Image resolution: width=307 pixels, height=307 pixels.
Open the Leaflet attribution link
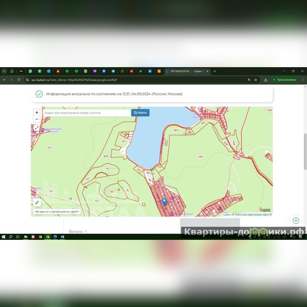click(226, 215)
